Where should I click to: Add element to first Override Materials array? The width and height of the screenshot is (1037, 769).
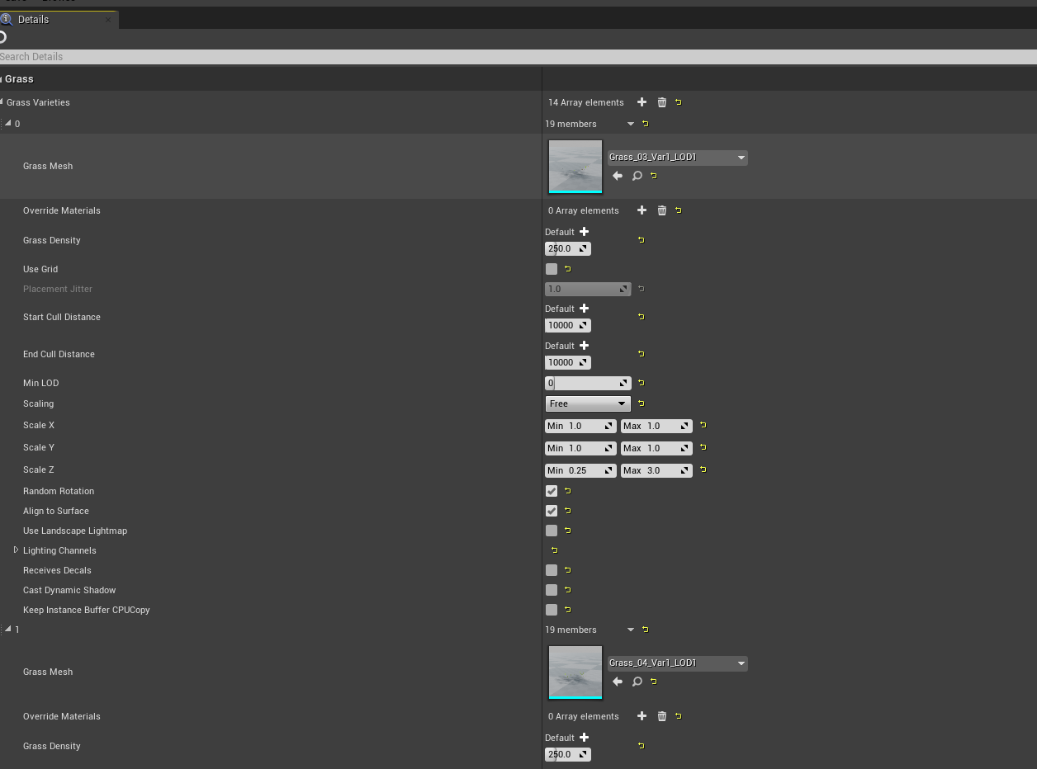(x=642, y=210)
